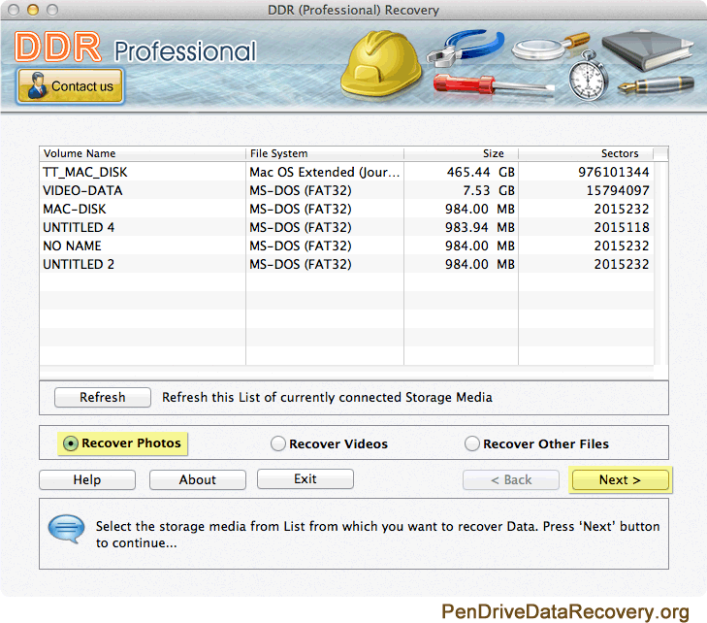The image size is (707, 623).
Task: Select the MAC-DISK volume
Action: tap(346, 209)
